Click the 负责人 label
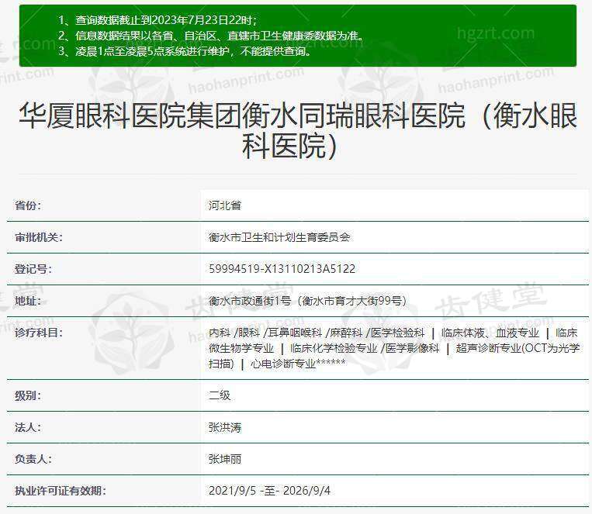This screenshot has height=514, width=592. pos(33,459)
